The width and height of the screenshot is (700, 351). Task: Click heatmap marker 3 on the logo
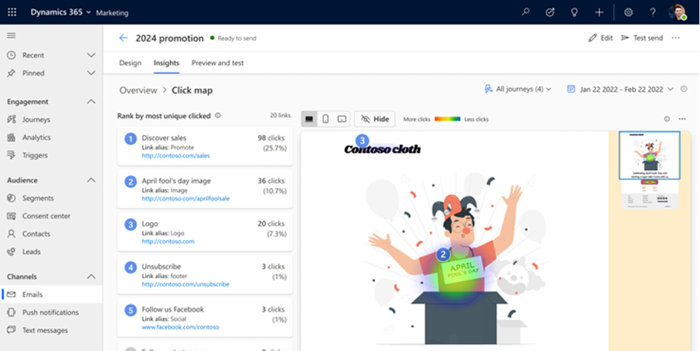pyautogui.click(x=362, y=141)
